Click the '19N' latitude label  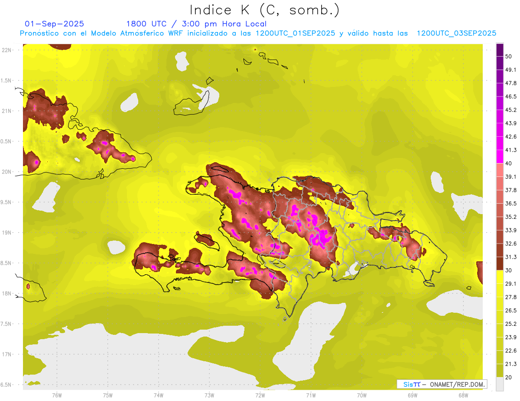(6, 233)
